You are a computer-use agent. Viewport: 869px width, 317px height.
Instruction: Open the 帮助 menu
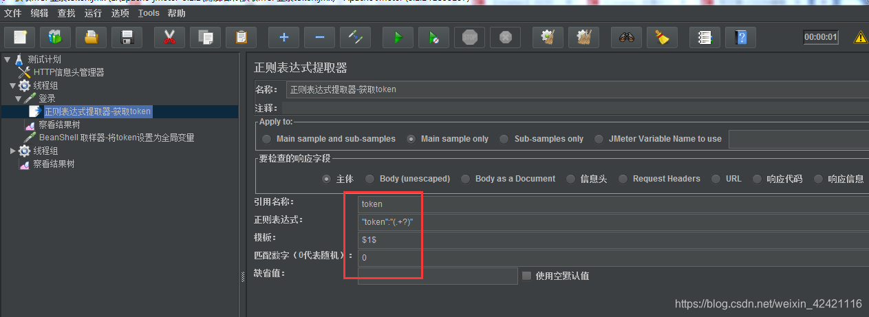click(176, 13)
